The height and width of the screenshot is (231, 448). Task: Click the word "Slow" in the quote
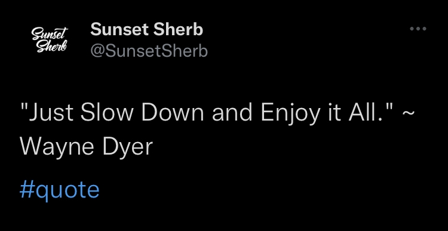(106, 113)
